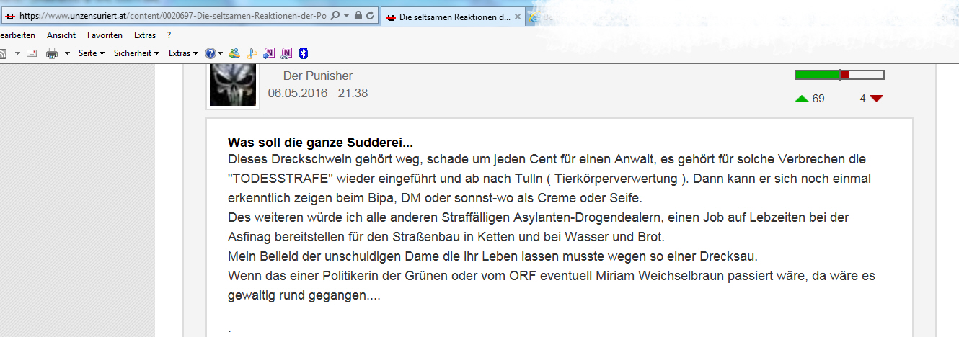Image resolution: width=959 pixels, height=337 pixels.
Task: Close the 'Die seltsamen Reaktionen' tab
Action: point(518,17)
